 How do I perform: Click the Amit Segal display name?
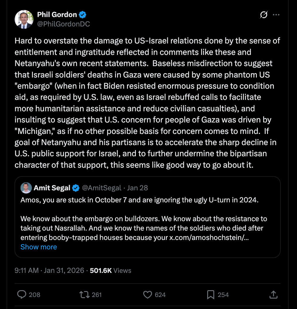[x=52, y=188]
